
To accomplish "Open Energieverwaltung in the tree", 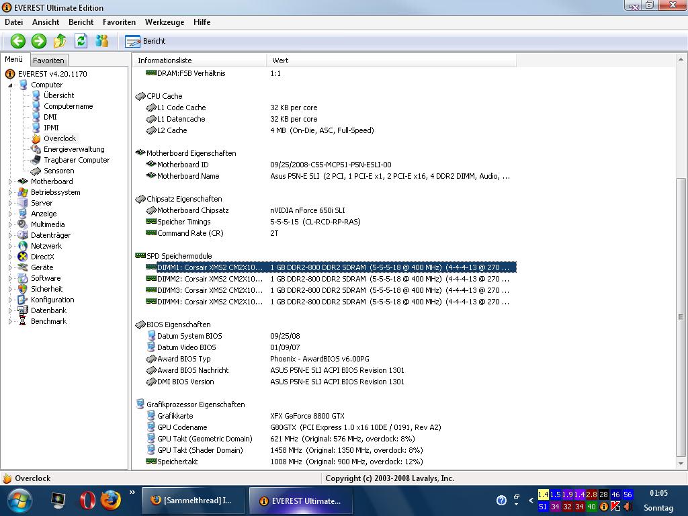I will click(74, 149).
